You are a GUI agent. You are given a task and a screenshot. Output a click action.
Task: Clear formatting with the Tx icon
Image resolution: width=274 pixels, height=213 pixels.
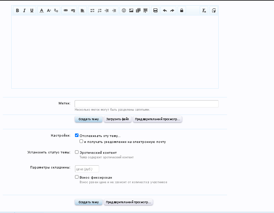coord(204,11)
